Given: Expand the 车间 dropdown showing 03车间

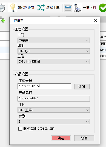Looking at the screenshot, I should click(x=54, y=40).
